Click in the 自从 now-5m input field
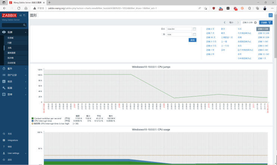The image size is (277, 165). (x=179, y=29)
